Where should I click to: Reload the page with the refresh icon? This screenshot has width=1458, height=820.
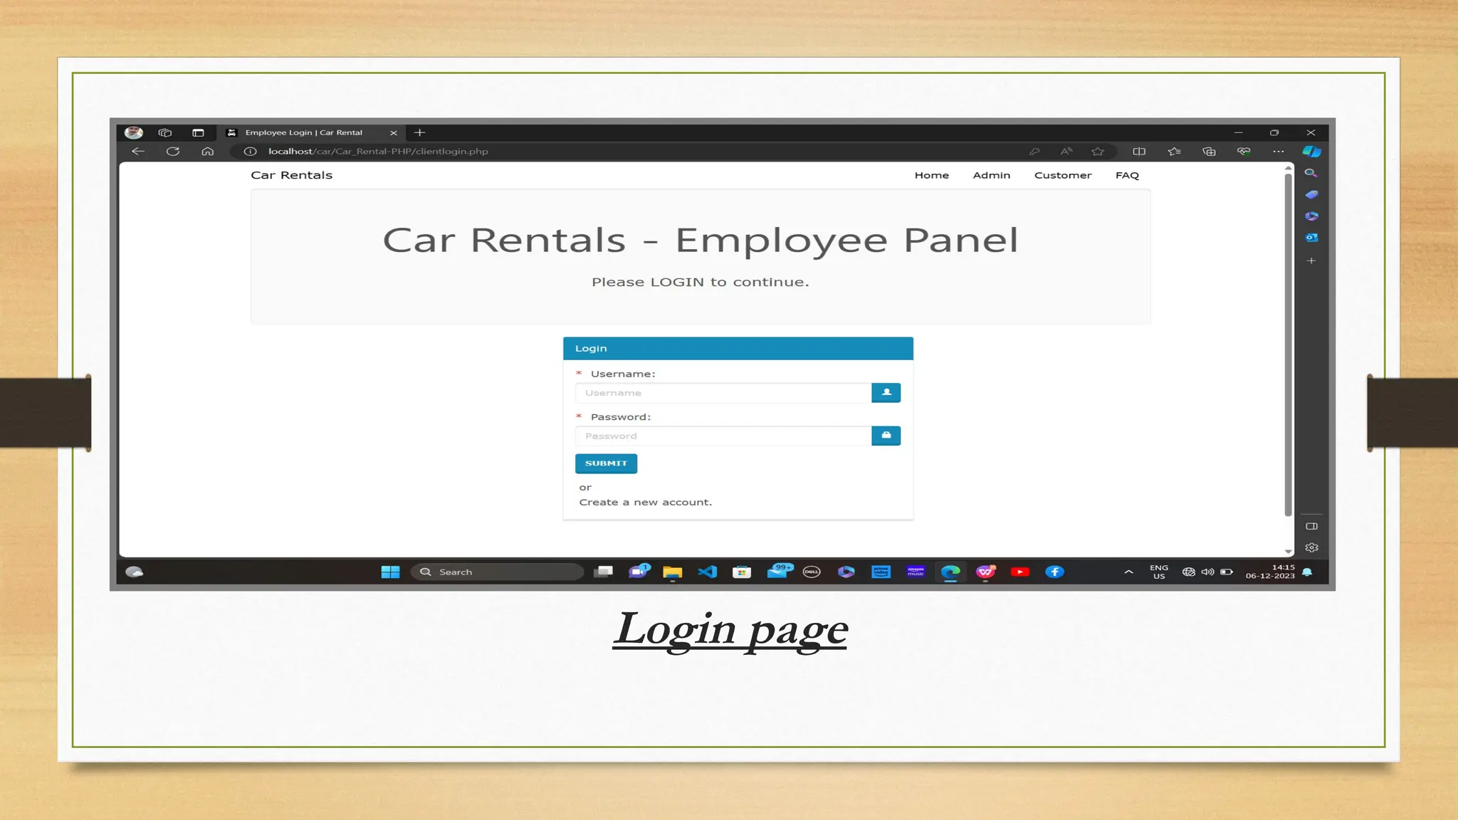point(173,152)
